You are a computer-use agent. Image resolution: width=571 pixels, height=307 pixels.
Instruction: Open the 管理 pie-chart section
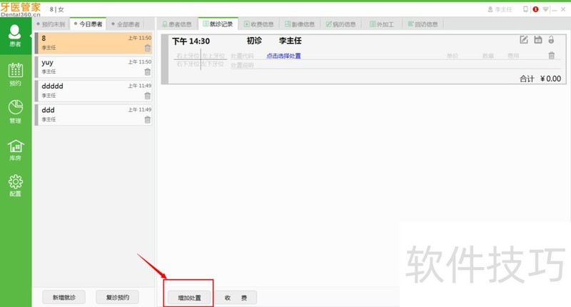click(x=15, y=112)
